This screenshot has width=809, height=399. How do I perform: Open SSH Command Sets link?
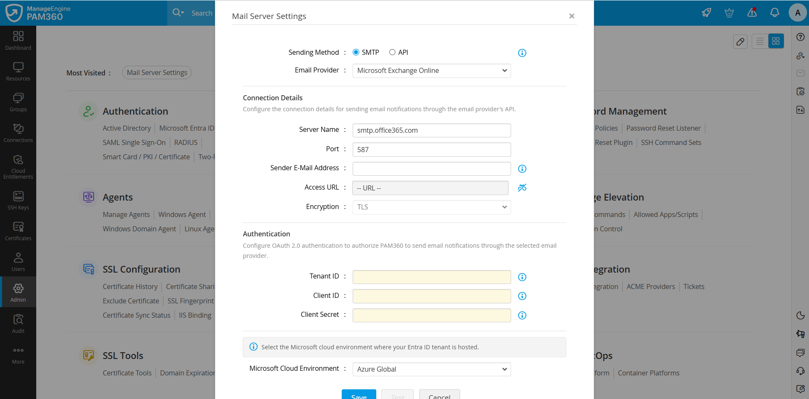pyautogui.click(x=671, y=142)
